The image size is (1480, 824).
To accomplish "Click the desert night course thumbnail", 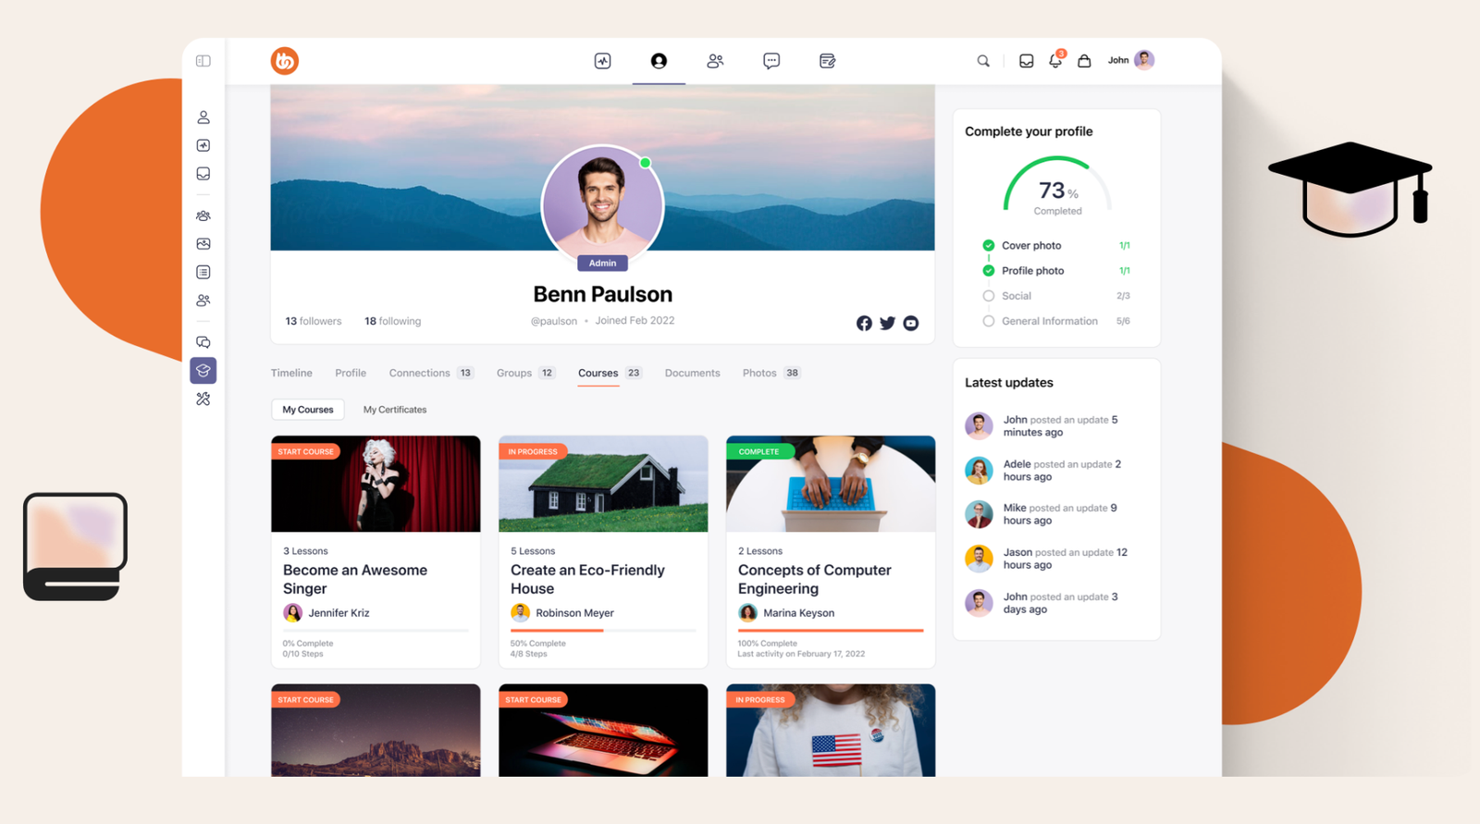I will click(x=376, y=731).
